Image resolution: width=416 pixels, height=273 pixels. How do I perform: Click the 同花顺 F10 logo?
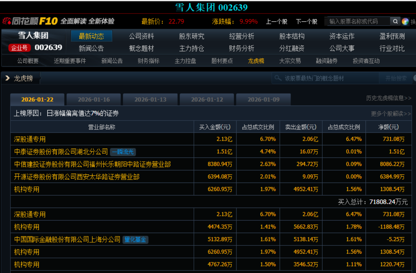pos(30,21)
